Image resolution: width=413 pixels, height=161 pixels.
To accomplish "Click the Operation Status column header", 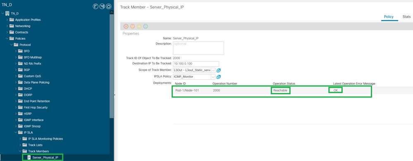I will [x=284, y=84].
